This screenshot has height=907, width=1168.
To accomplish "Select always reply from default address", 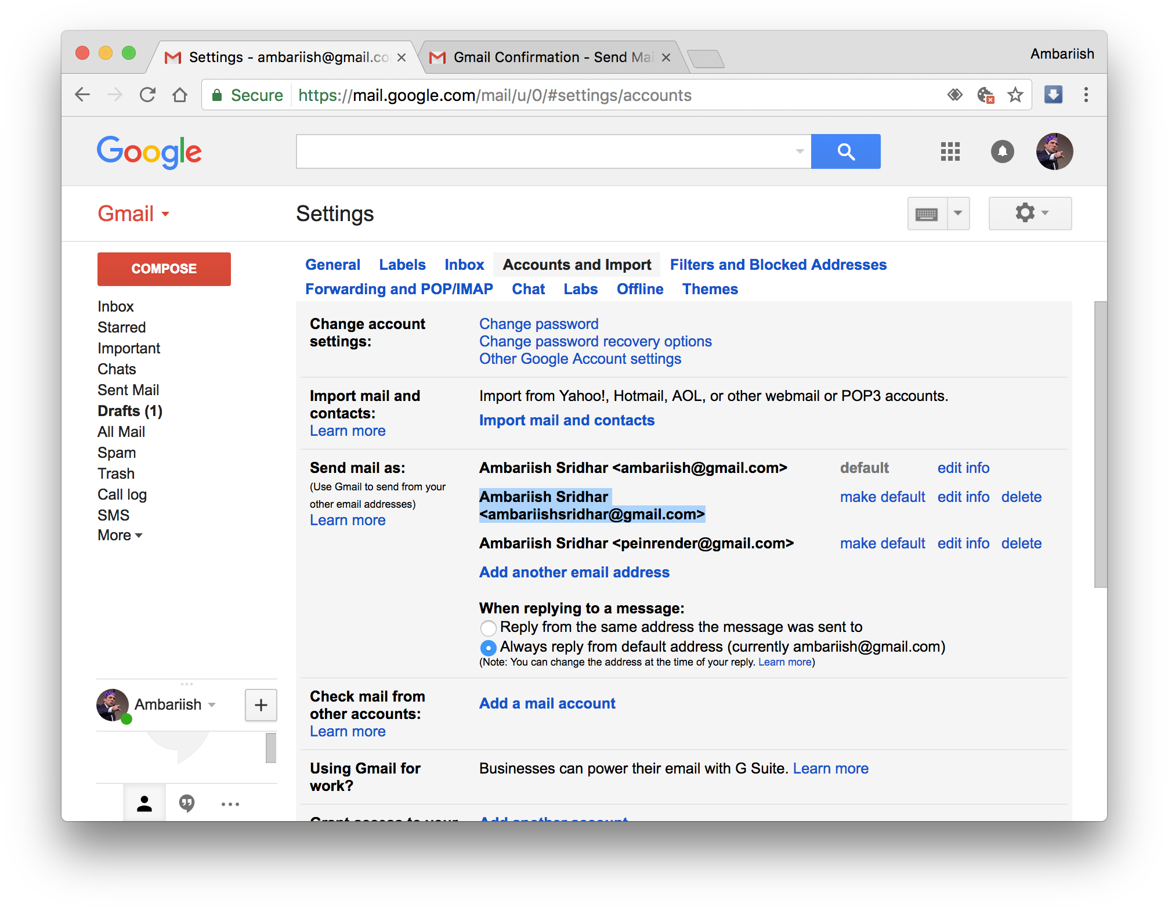I will 488,648.
